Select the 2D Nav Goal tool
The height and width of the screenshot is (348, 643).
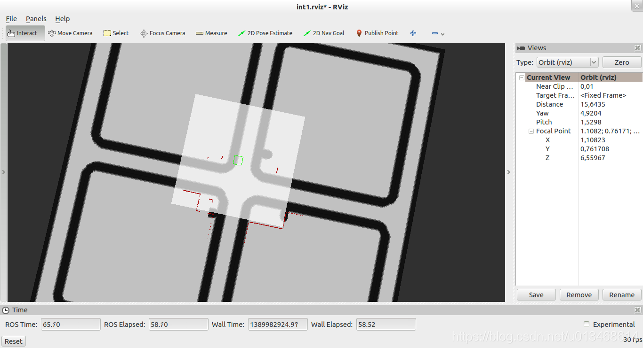[x=324, y=33]
